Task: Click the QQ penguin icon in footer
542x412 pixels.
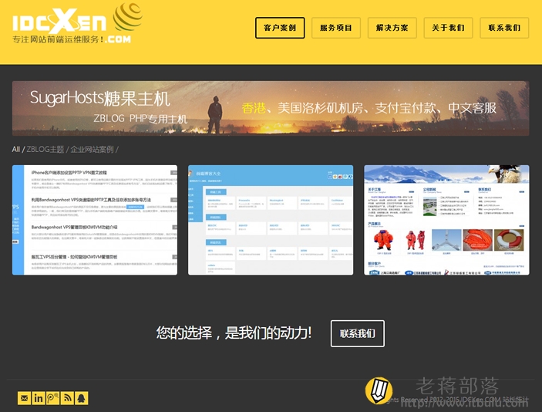Action: point(82,398)
